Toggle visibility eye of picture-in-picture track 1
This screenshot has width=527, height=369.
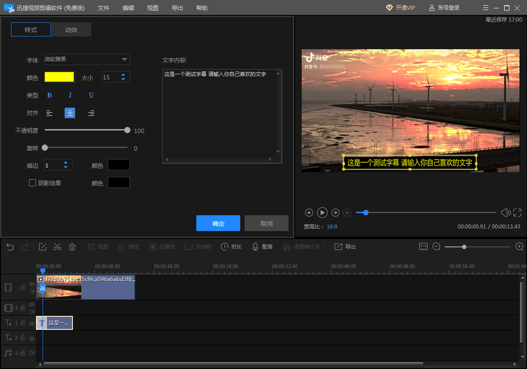click(32, 305)
